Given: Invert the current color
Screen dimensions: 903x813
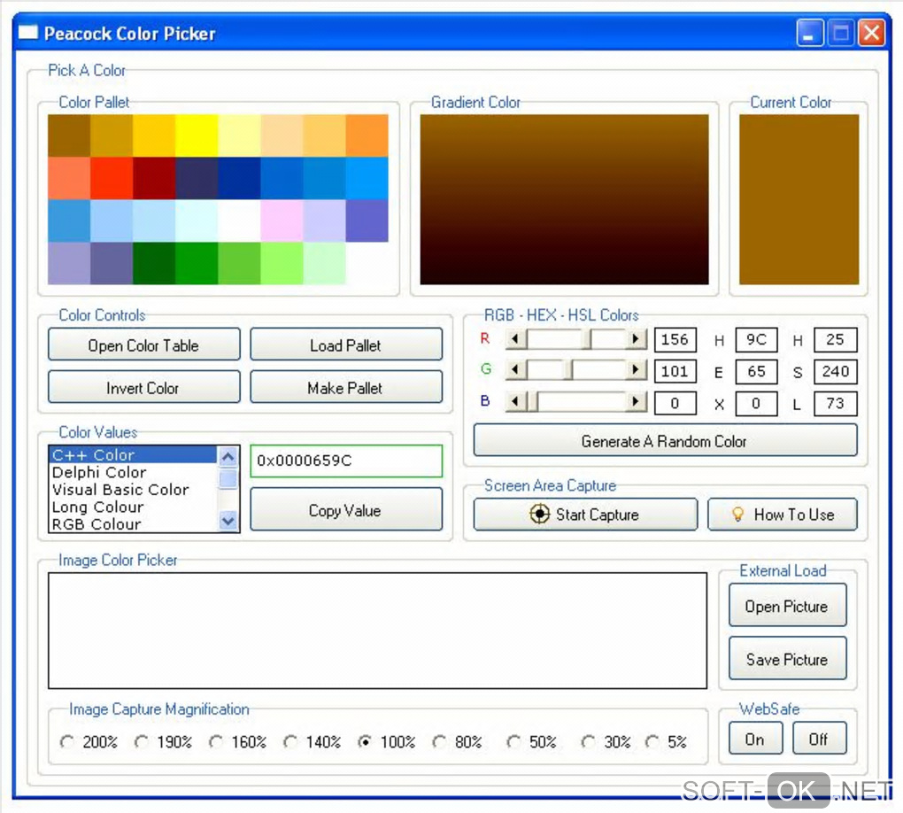Looking at the screenshot, I should coord(144,387).
